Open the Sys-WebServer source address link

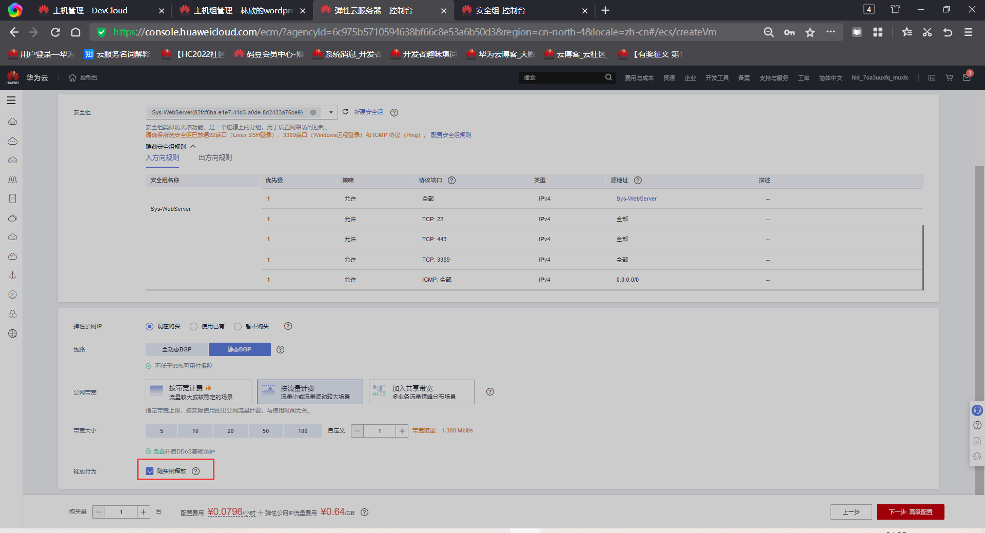pyautogui.click(x=636, y=199)
